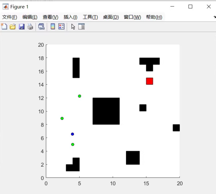Open the 查看(V) menu
Screen dimensions: 216x194
pos(50,17)
